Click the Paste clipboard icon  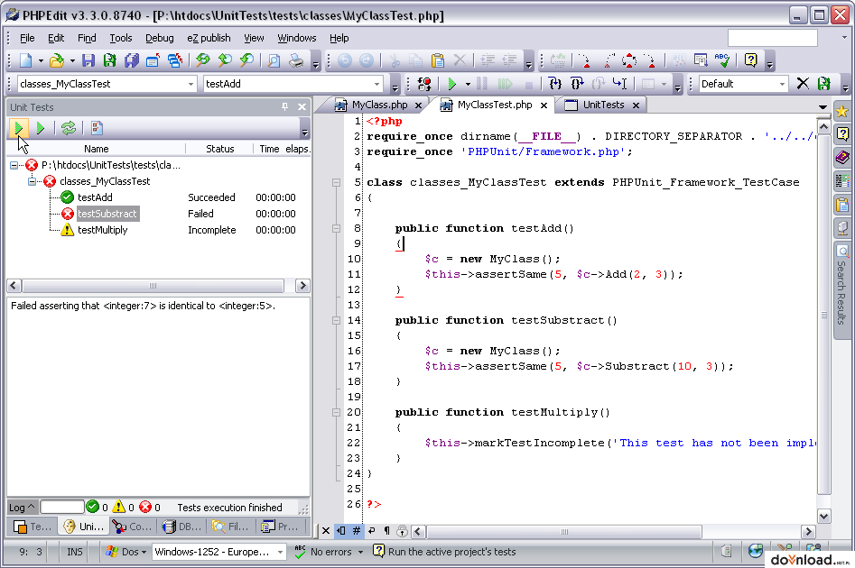tap(437, 60)
